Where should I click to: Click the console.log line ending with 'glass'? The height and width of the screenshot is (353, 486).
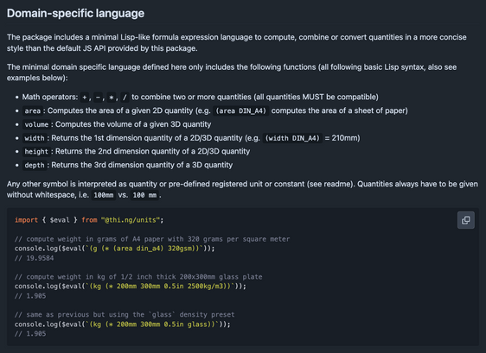(x=123, y=325)
